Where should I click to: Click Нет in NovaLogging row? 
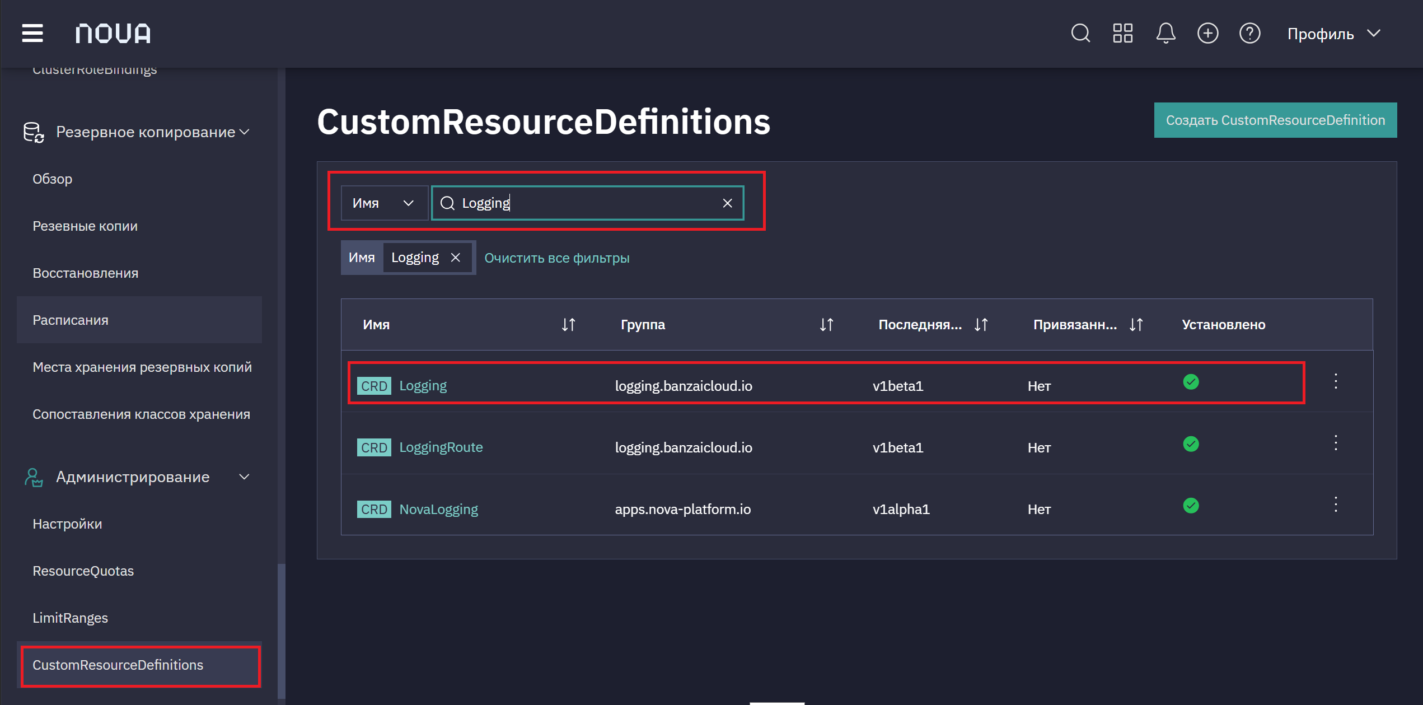(x=1039, y=509)
